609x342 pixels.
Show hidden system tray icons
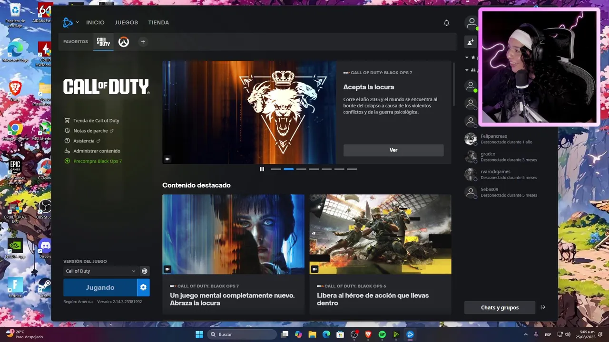pyautogui.click(x=526, y=334)
